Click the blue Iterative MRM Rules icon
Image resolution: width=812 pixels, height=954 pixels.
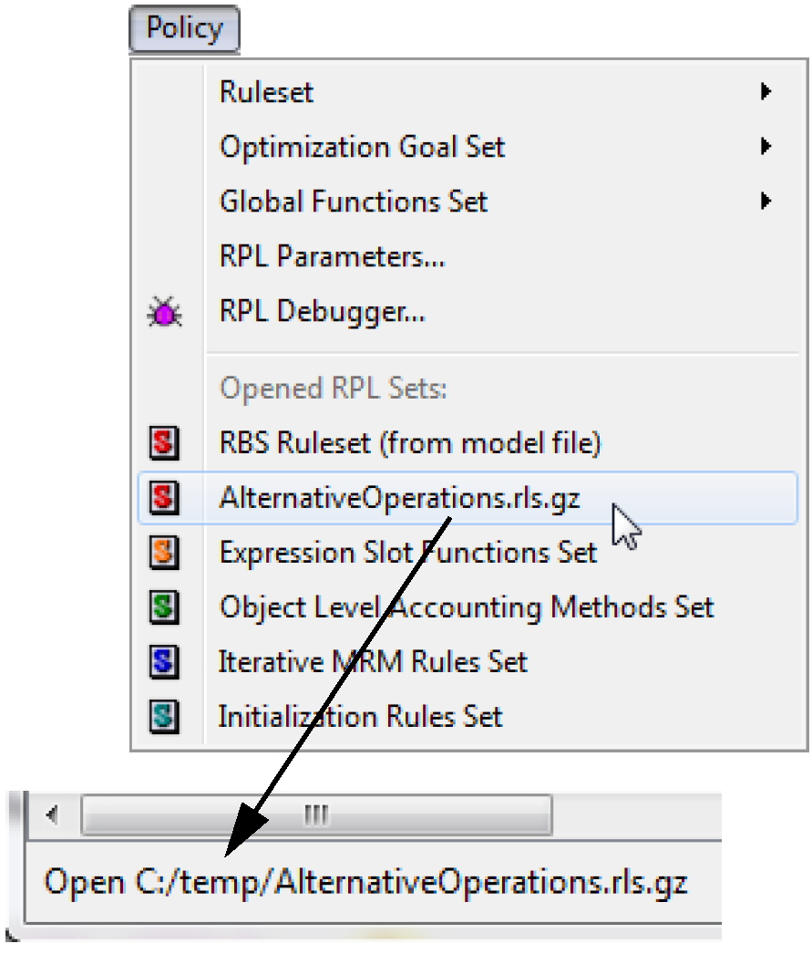pyautogui.click(x=163, y=662)
